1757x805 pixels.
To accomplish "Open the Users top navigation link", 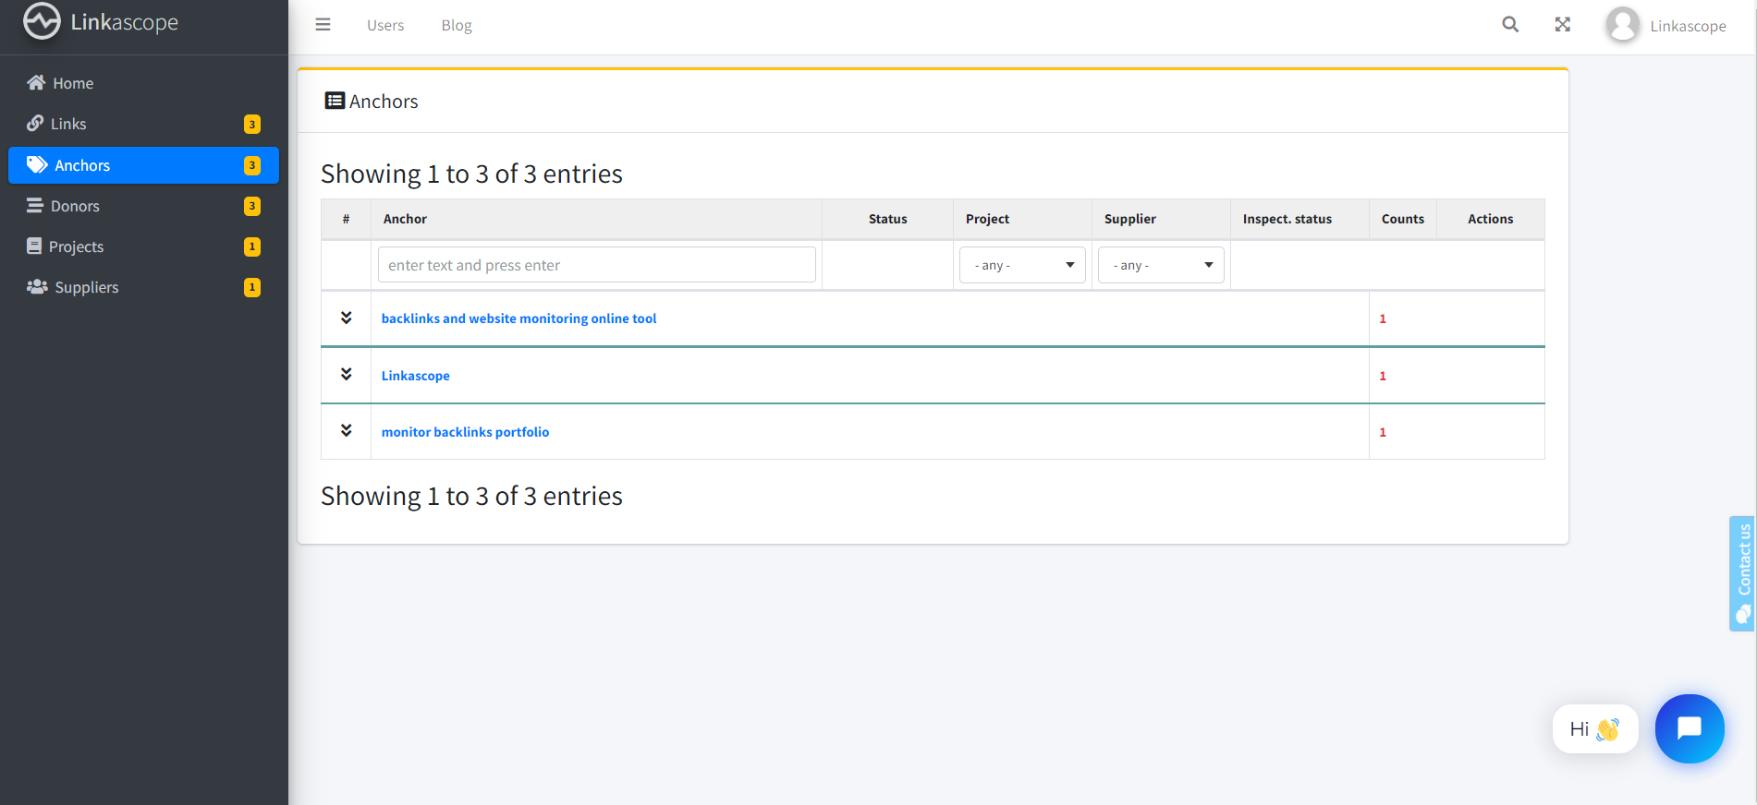I will tap(385, 25).
